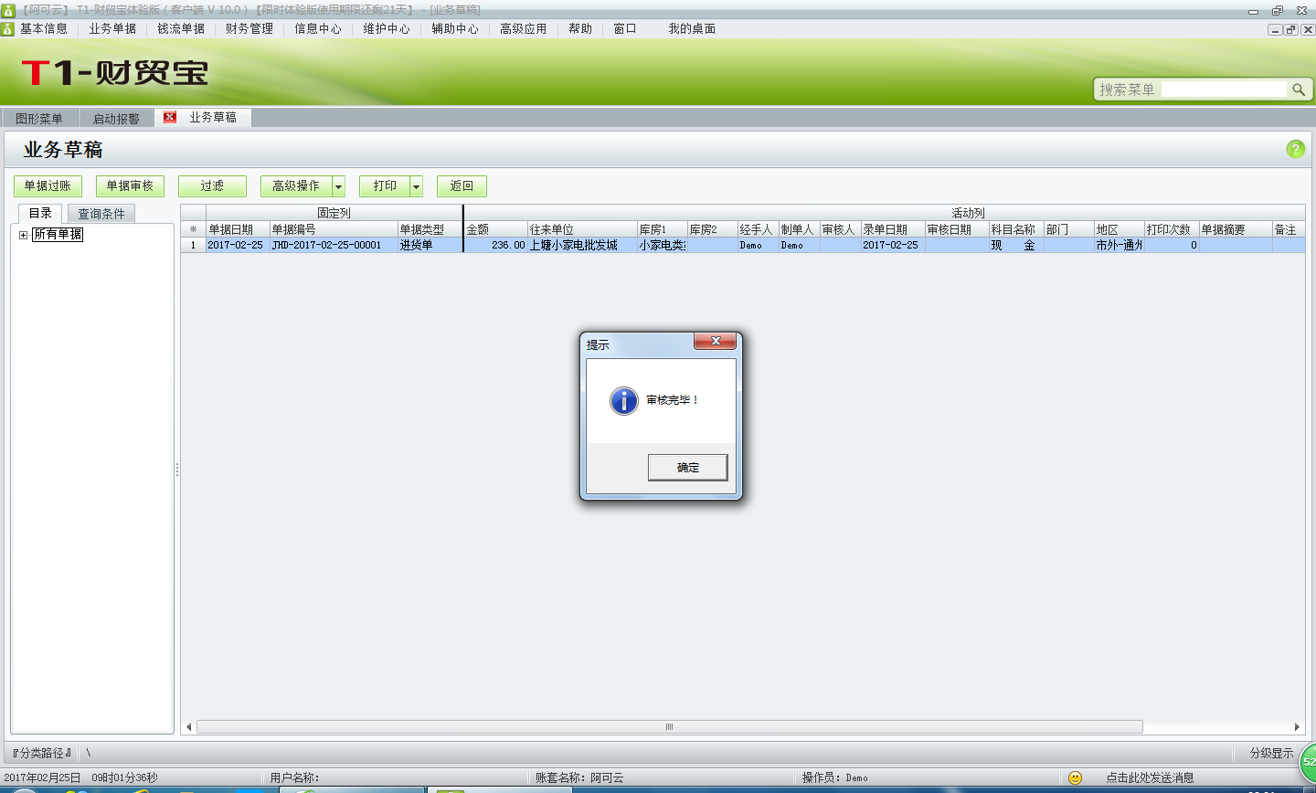The height and width of the screenshot is (793, 1316).
Task: Open the 打印 dropdown arrow
Action: [417, 185]
